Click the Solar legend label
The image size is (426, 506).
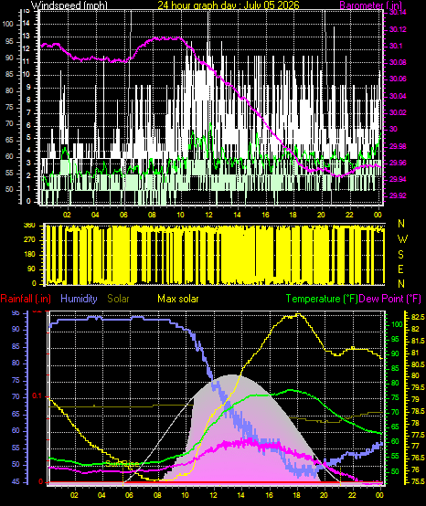pyautogui.click(x=118, y=299)
